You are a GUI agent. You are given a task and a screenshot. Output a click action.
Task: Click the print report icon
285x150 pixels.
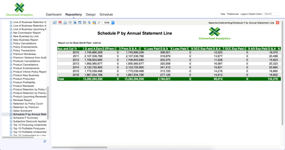pyautogui.click(x=75, y=23)
